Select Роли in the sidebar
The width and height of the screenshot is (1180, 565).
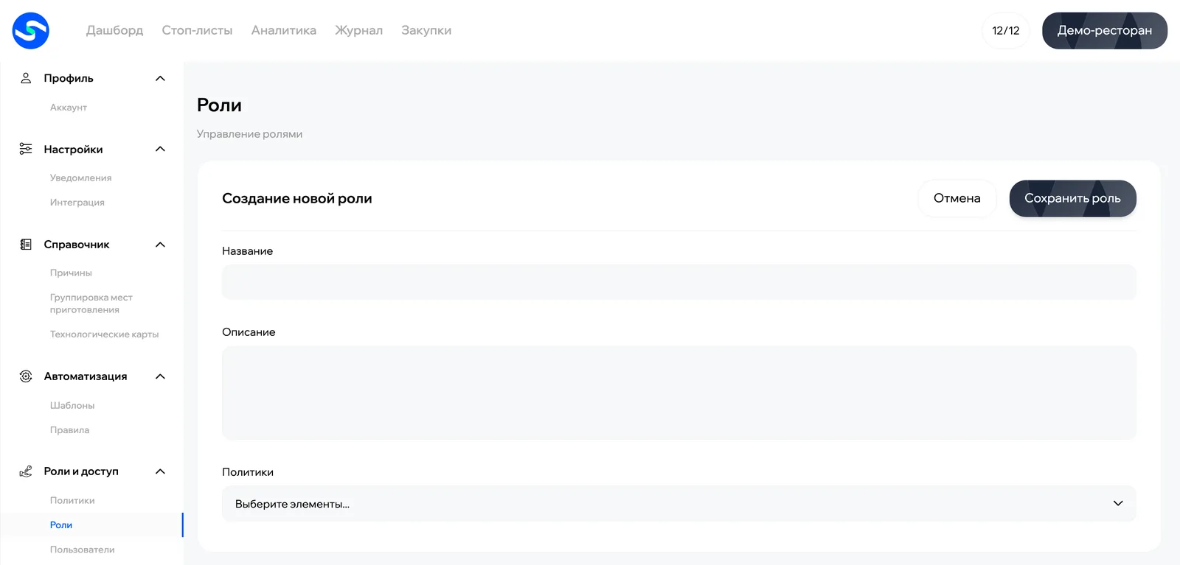[x=61, y=525]
